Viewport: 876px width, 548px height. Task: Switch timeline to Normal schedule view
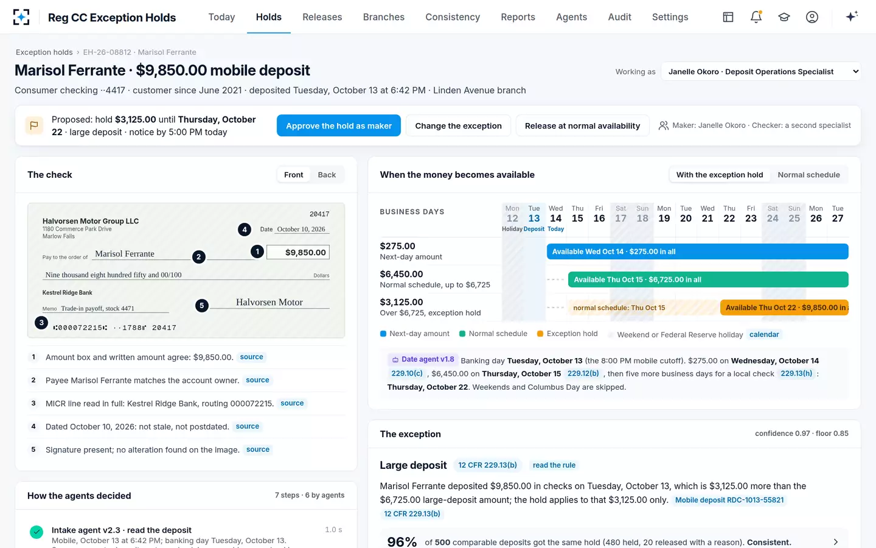coord(808,175)
